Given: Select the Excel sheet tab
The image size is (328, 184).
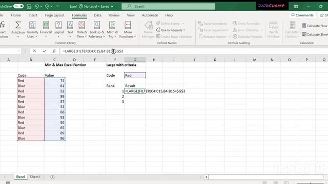Looking at the screenshot, I should pyautogui.click(x=20, y=177).
